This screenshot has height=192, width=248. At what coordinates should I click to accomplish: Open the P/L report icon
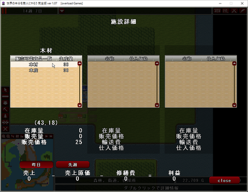(226, 11)
